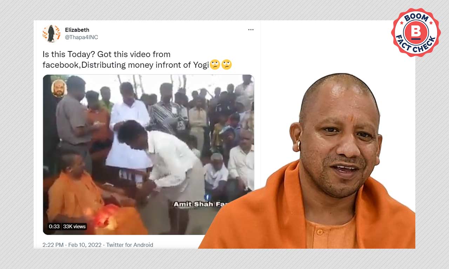Click the 2:22 PM timestamp
Viewport: 449px width, 269px height.
[53, 245]
